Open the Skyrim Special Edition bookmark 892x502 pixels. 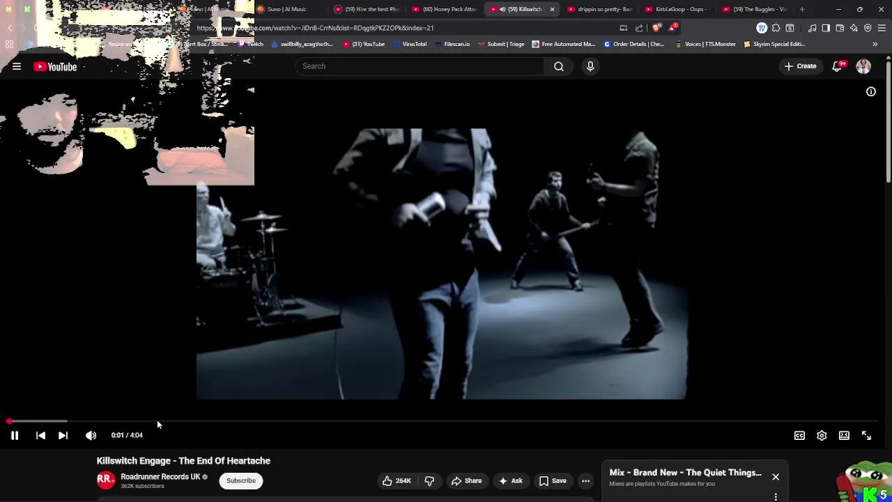(x=774, y=44)
